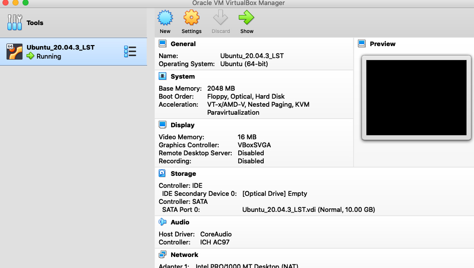Select the Ubuntu_20.04.3_LST machine entry

(x=74, y=52)
